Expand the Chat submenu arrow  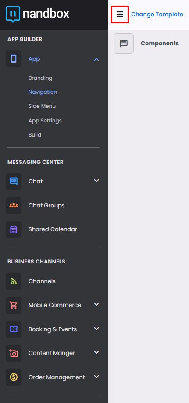[96, 181]
